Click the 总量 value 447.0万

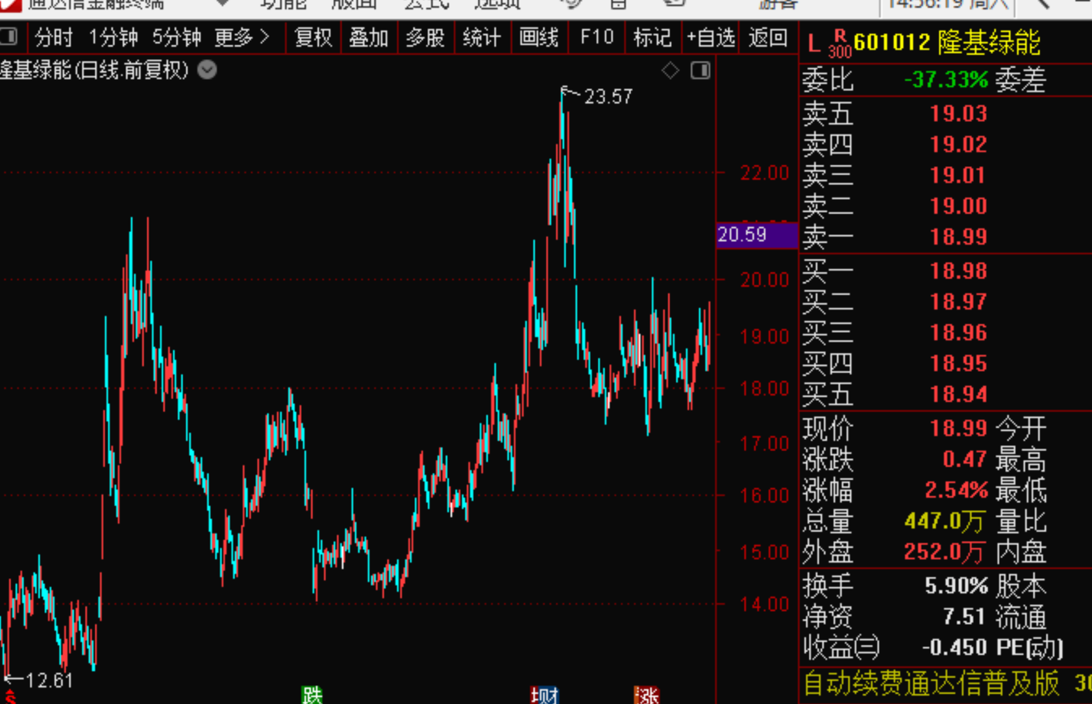[x=945, y=521]
